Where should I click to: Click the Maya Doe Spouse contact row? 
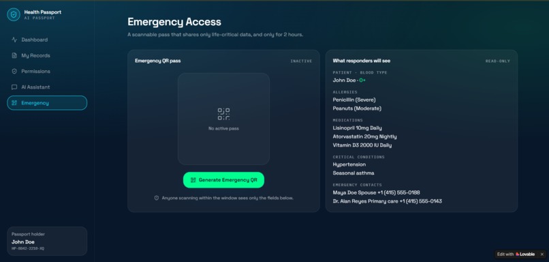(376, 192)
